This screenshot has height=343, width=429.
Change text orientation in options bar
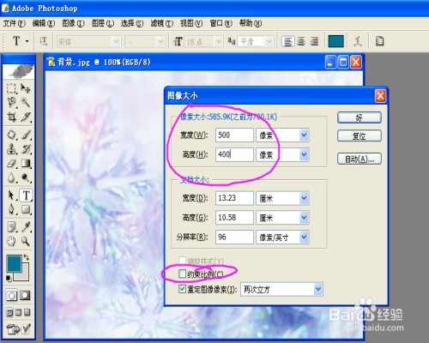(43, 41)
